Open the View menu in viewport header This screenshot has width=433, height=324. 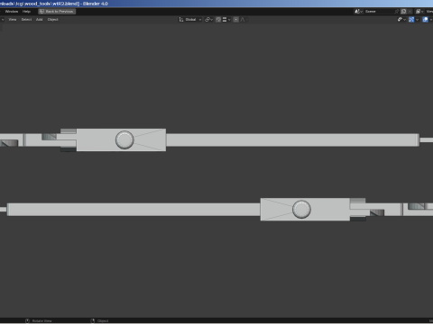pyautogui.click(x=13, y=20)
